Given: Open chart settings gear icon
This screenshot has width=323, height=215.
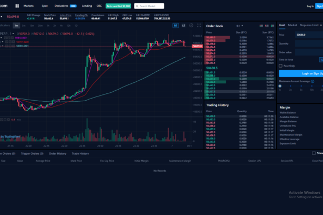Looking at the screenshot, I should (191, 25).
